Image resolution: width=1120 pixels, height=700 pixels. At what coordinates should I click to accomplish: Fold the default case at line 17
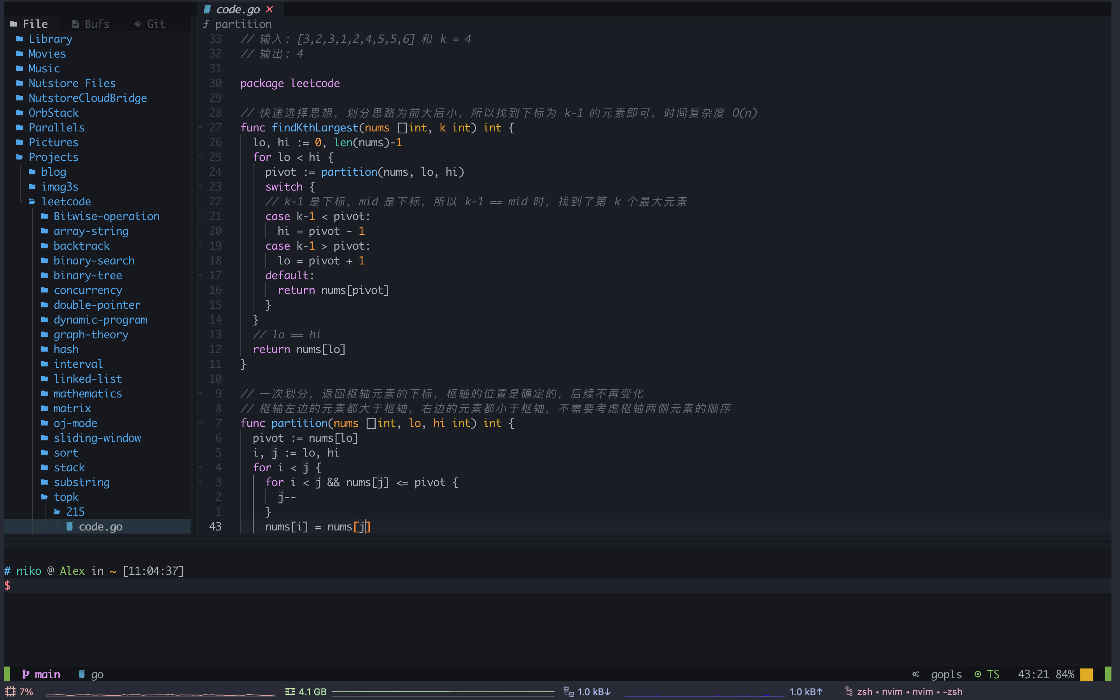[x=200, y=275]
